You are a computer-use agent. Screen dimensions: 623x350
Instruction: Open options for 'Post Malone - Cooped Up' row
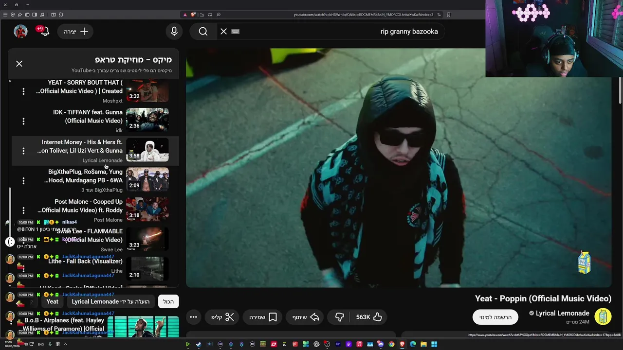tap(23, 210)
